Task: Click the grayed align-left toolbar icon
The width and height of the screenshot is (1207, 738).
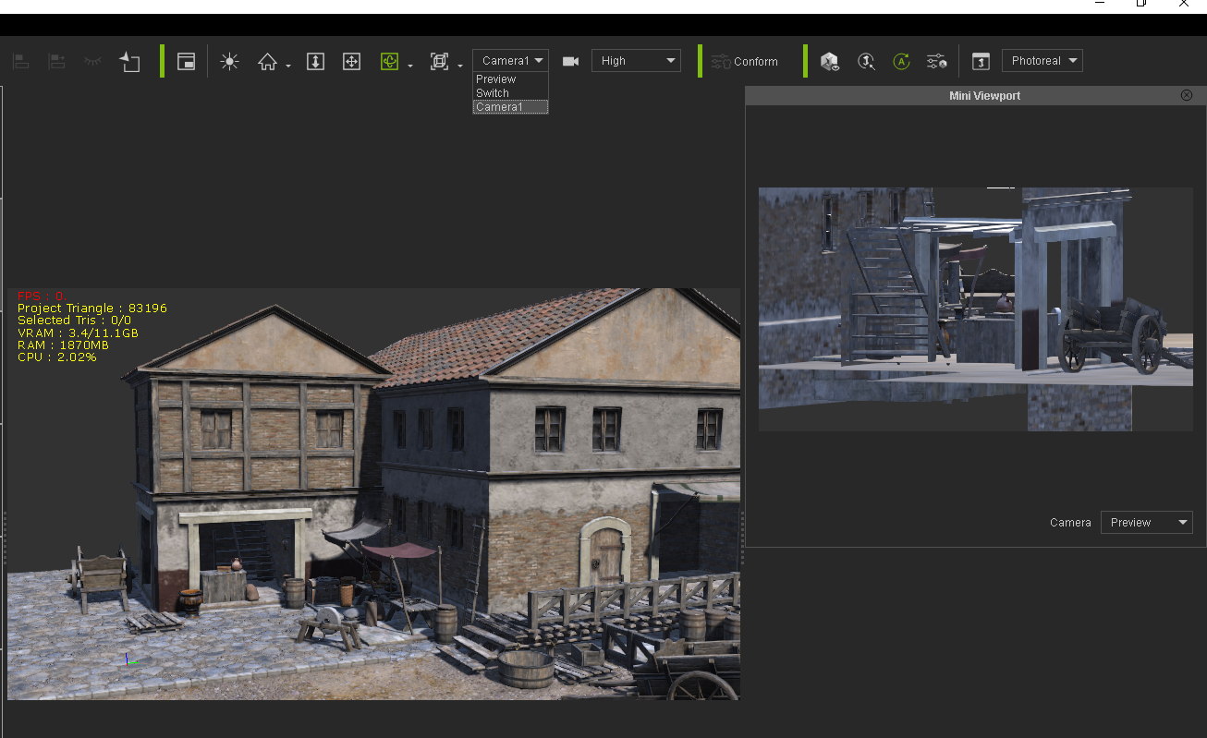Action: click(21, 62)
